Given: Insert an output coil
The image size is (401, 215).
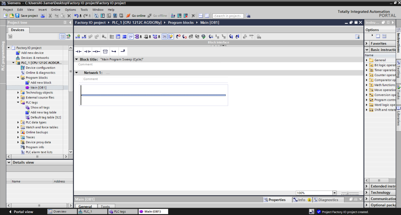Looking at the screenshot, I should [96, 52].
